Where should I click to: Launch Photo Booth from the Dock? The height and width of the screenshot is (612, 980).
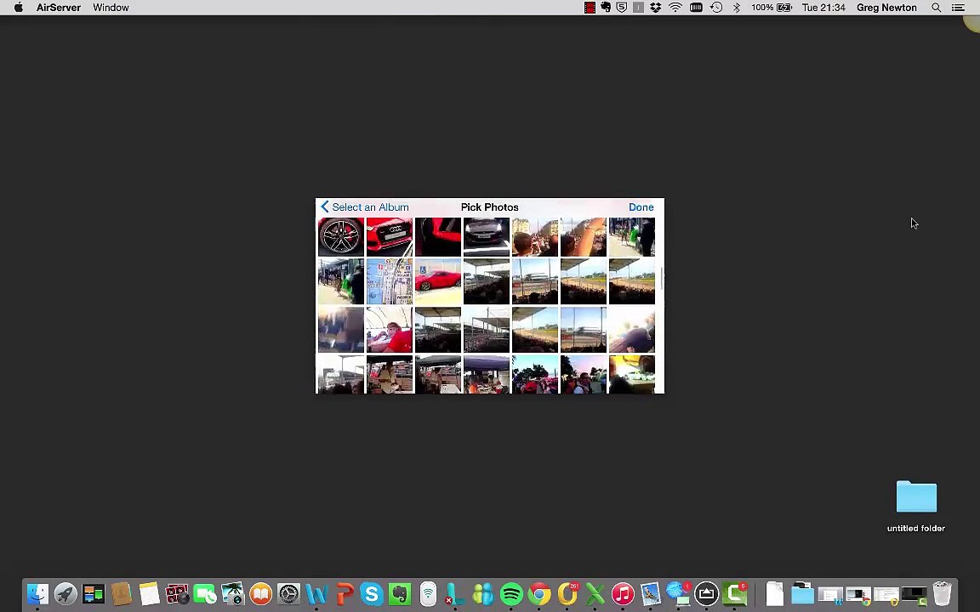(177, 594)
